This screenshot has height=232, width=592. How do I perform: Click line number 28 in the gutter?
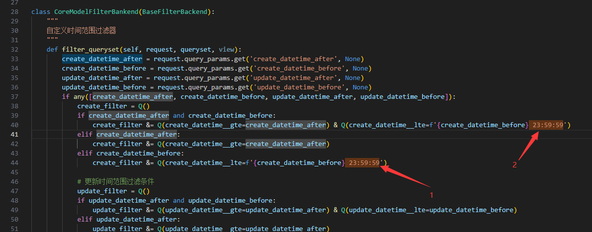pos(15,12)
